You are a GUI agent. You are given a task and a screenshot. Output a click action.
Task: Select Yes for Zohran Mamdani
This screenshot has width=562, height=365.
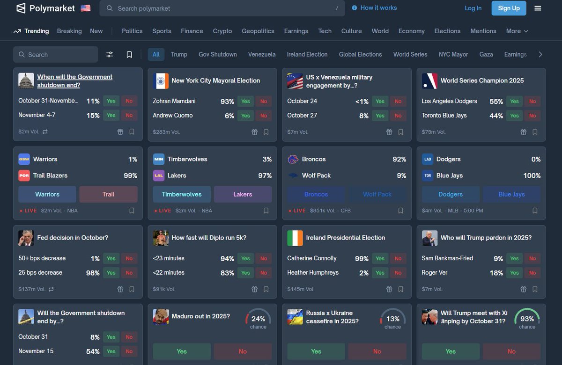(245, 101)
